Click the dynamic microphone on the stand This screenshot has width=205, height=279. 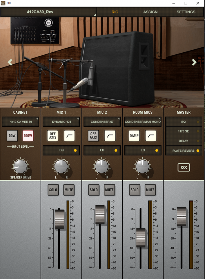79,84
